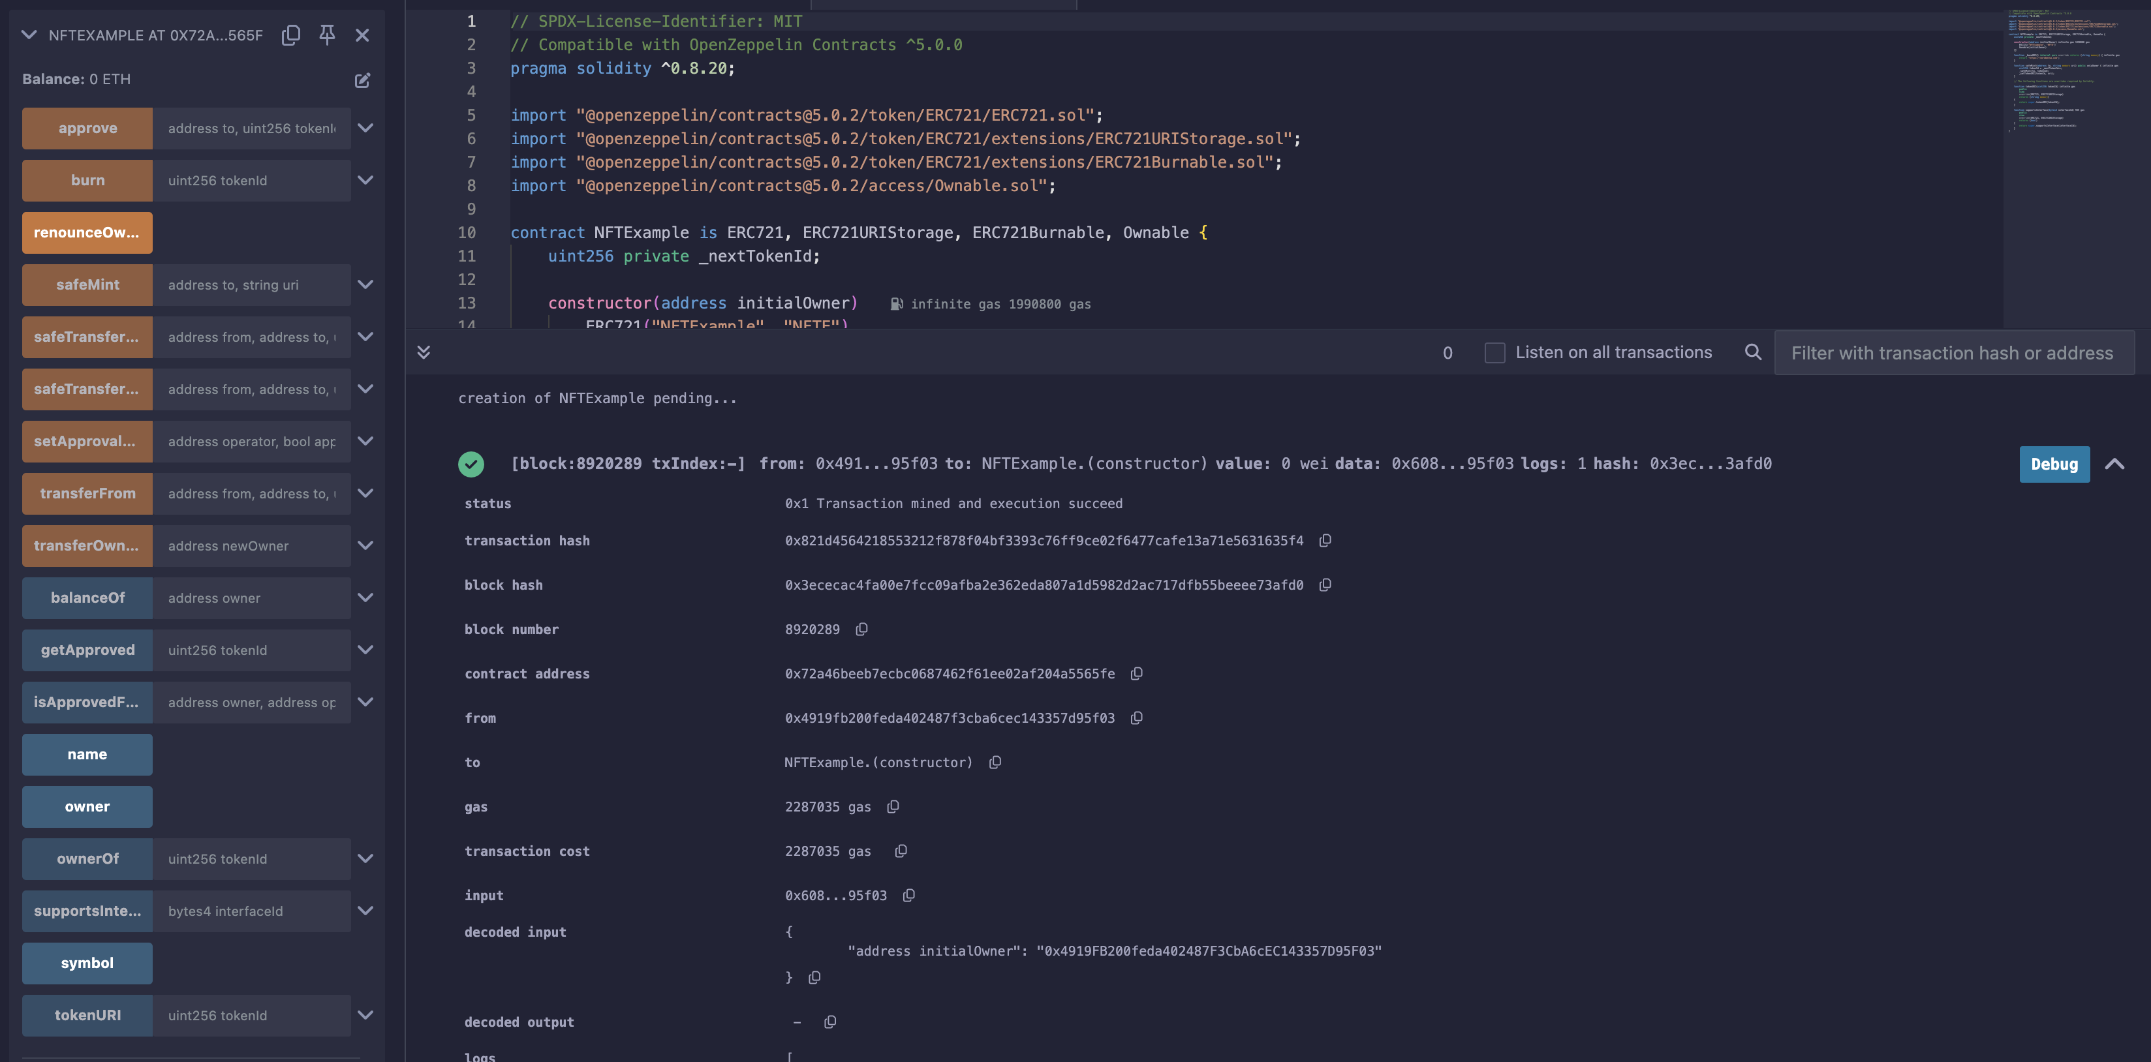
Task: Enable Listen on all transactions checkbox
Action: [x=1494, y=352]
